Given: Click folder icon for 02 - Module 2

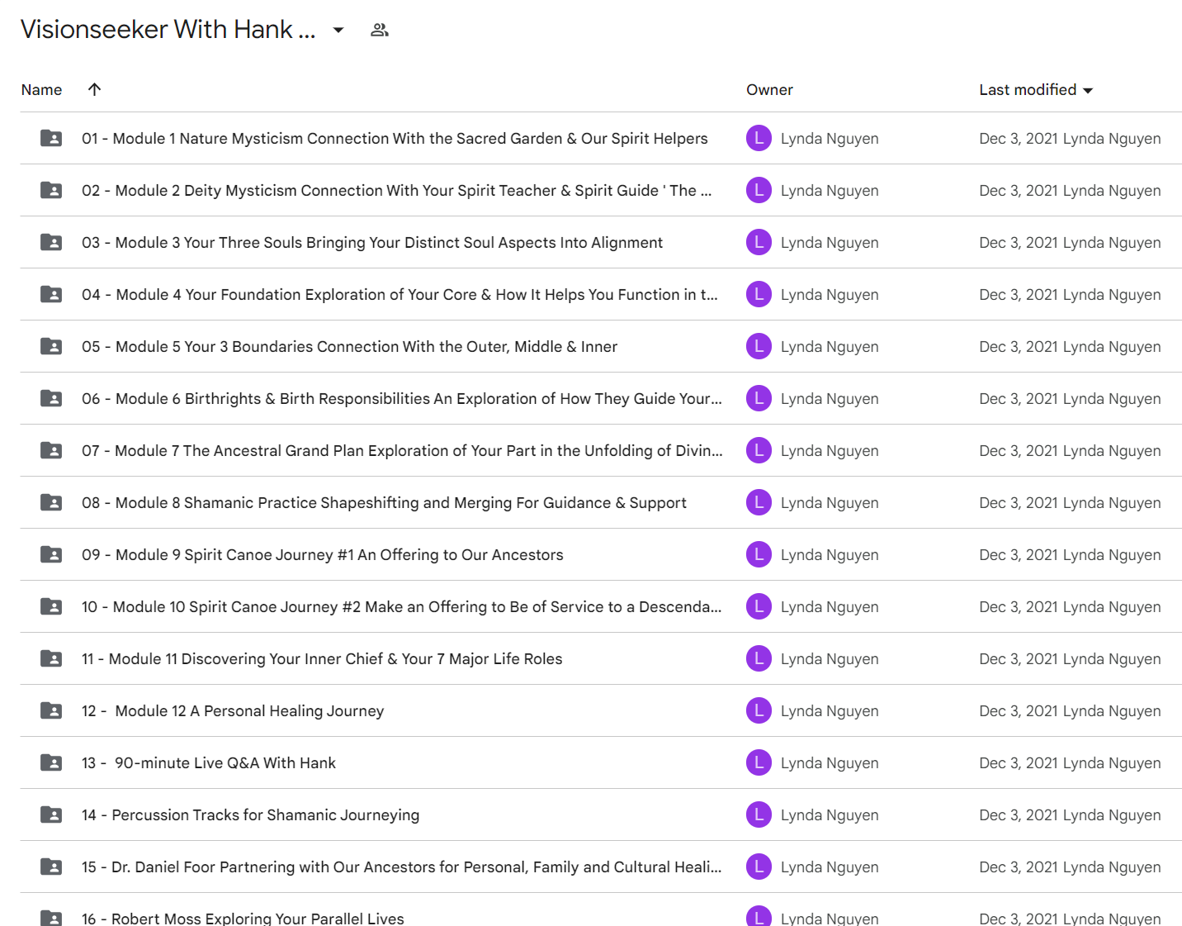Looking at the screenshot, I should 51,190.
